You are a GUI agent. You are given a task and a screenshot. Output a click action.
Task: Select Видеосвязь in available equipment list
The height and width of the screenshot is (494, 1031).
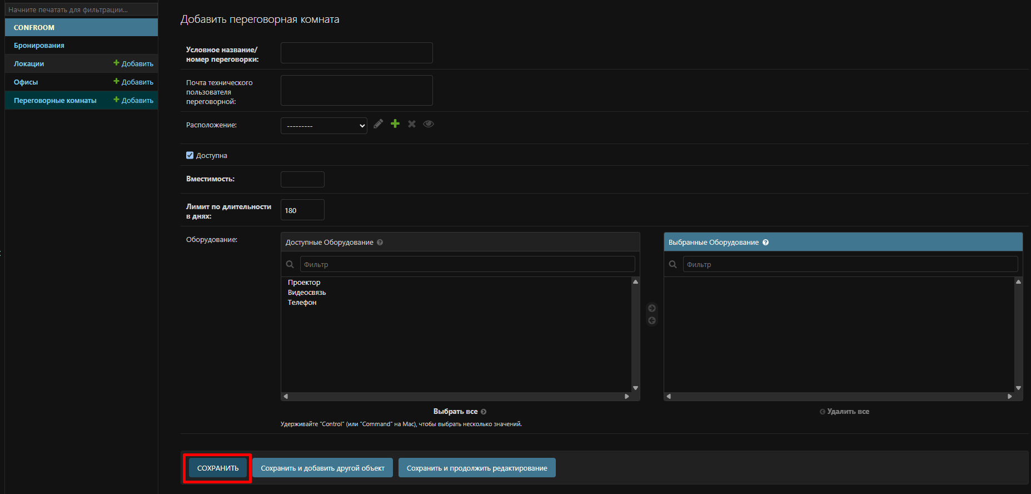coord(307,293)
